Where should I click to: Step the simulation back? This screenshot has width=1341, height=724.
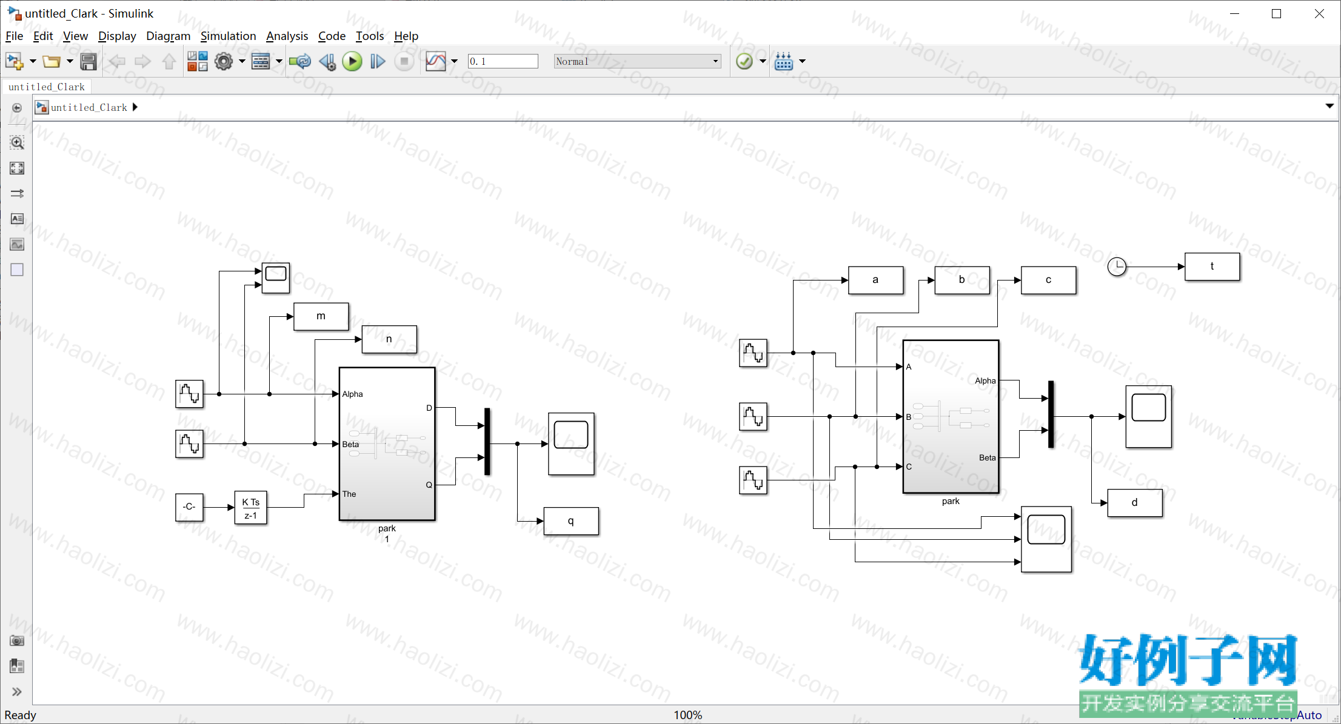point(327,61)
